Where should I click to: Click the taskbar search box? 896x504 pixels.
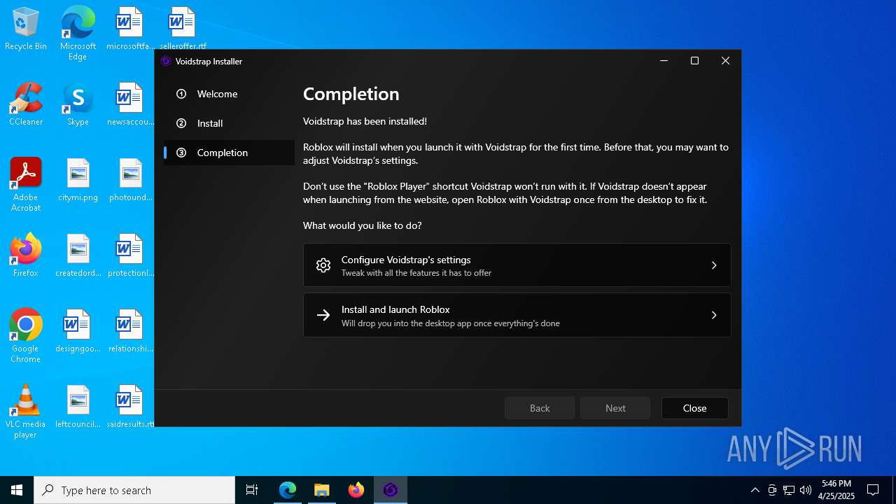134,490
